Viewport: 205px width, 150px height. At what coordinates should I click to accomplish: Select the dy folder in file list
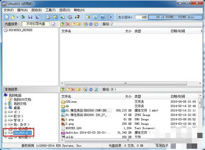[x=67, y=106]
